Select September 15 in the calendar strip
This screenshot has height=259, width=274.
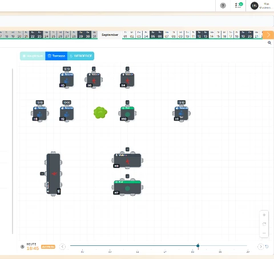218,35
